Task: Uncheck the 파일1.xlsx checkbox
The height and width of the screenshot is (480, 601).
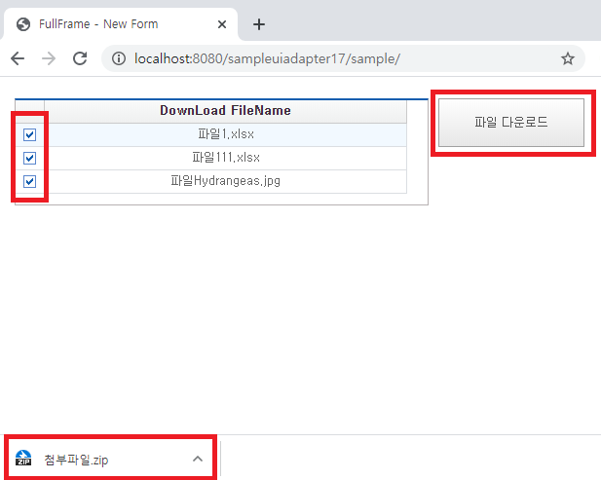Action: click(29, 134)
